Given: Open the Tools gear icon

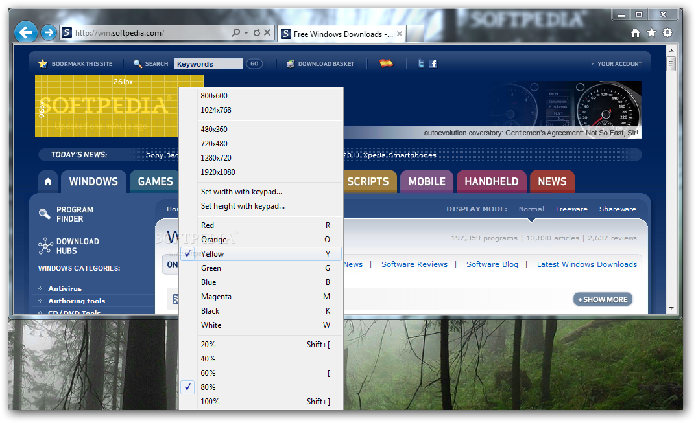Looking at the screenshot, I should click(667, 32).
